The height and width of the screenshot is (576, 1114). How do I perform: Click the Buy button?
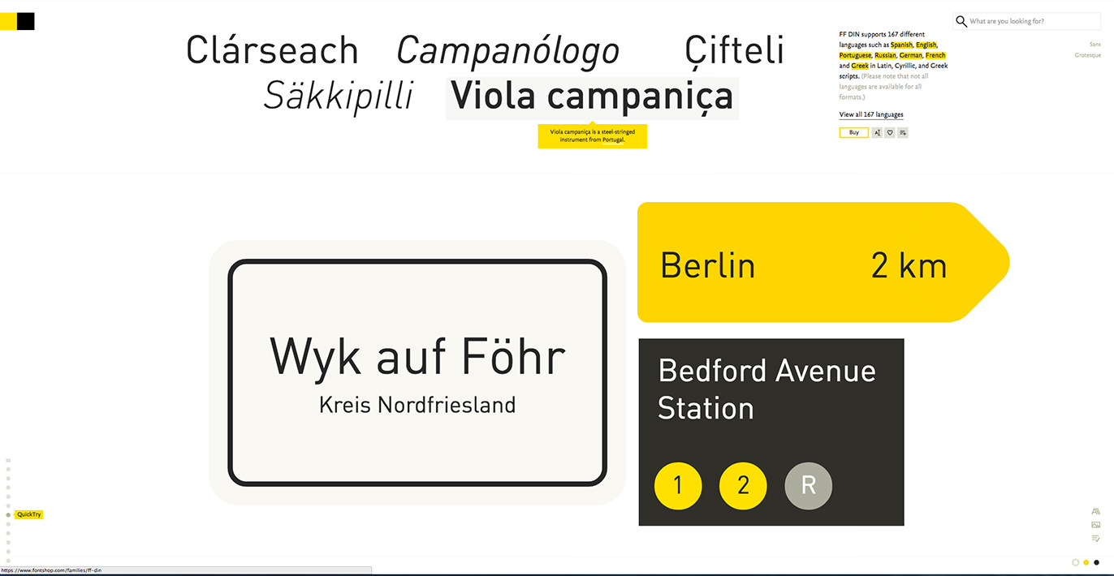(854, 132)
